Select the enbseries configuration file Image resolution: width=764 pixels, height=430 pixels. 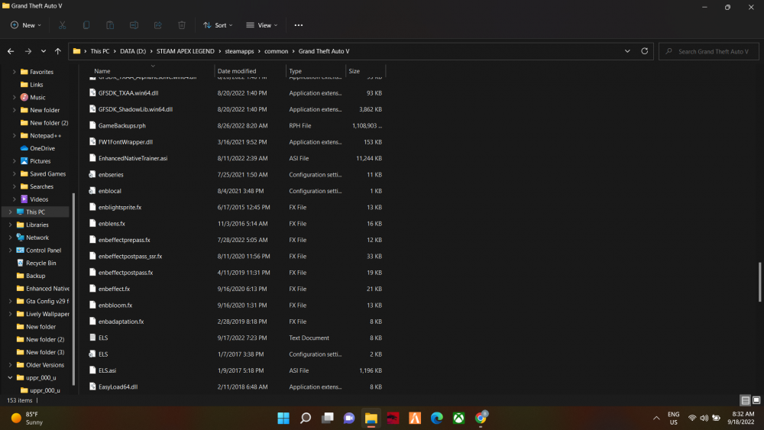click(x=111, y=174)
